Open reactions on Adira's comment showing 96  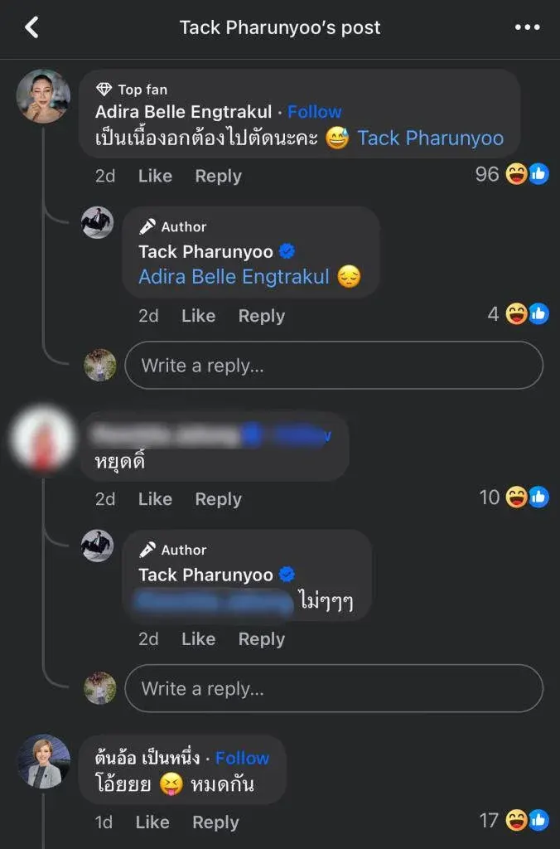click(x=512, y=174)
